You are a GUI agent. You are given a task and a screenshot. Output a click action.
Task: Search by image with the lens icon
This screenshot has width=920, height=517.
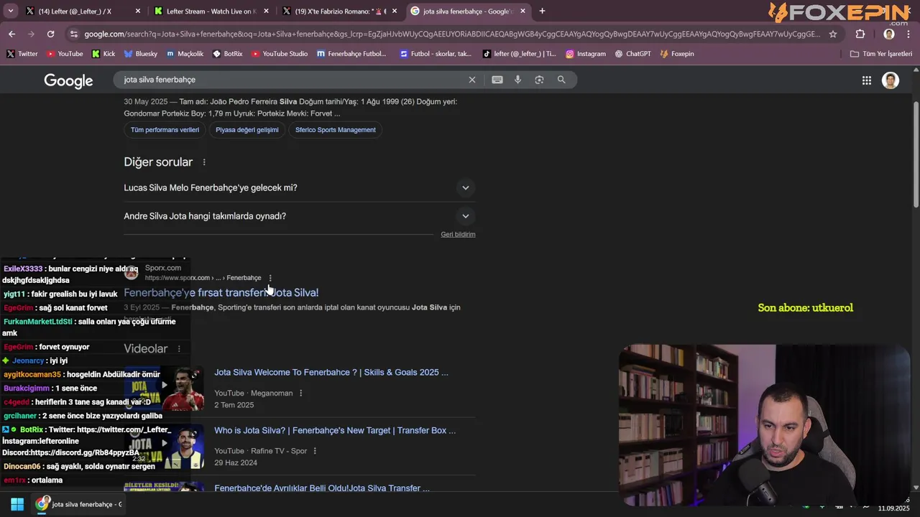(539, 80)
